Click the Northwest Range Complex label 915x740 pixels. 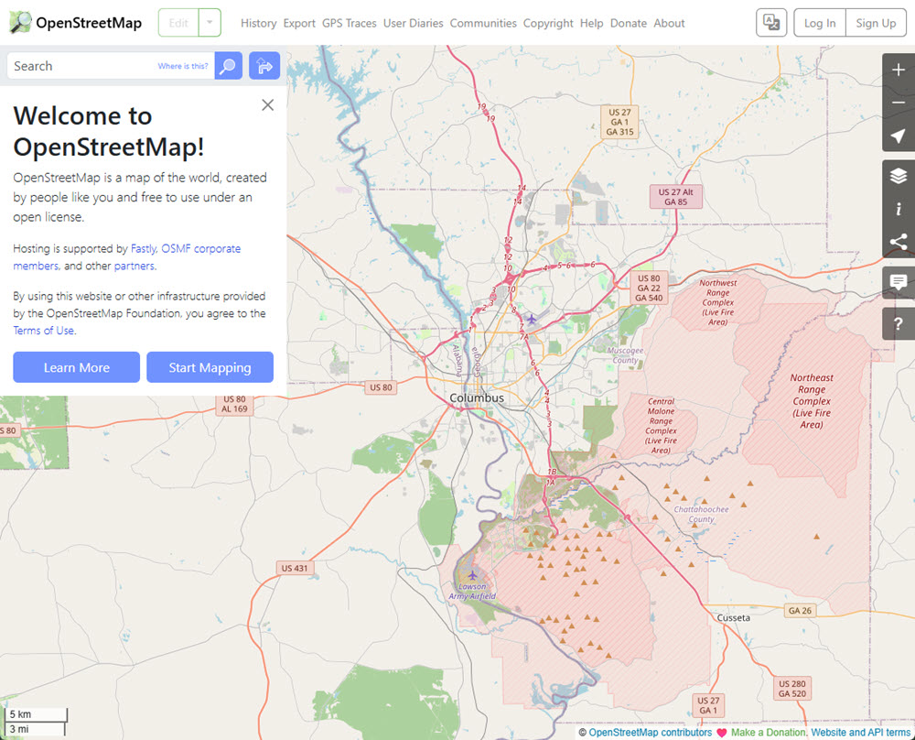pos(717,302)
